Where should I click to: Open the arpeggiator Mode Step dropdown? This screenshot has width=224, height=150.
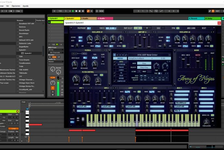coord(144,63)
